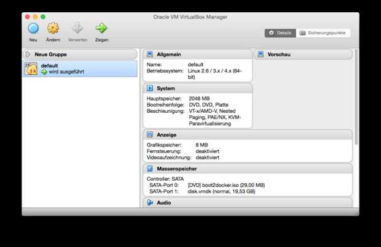381x247 pixels.
Task: Maximize the window with green button
Action: pyautogui.click(x=43, y=17)
